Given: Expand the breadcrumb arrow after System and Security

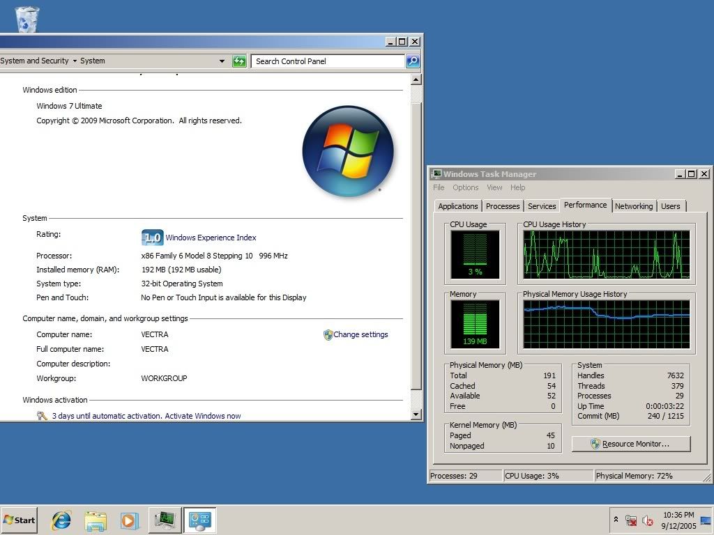Looking at the screenshot, I should pyautogui.click(x=75, y=61).
